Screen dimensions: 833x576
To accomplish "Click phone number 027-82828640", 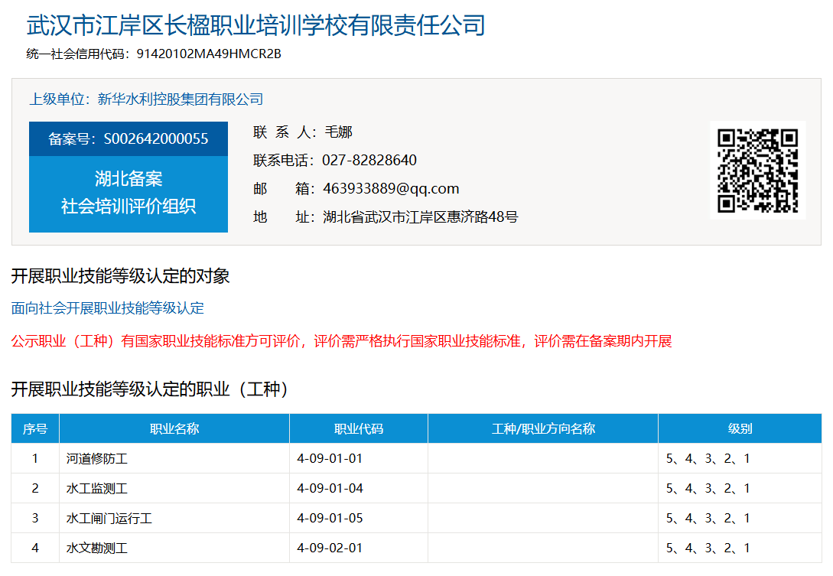I will (369, 160).
